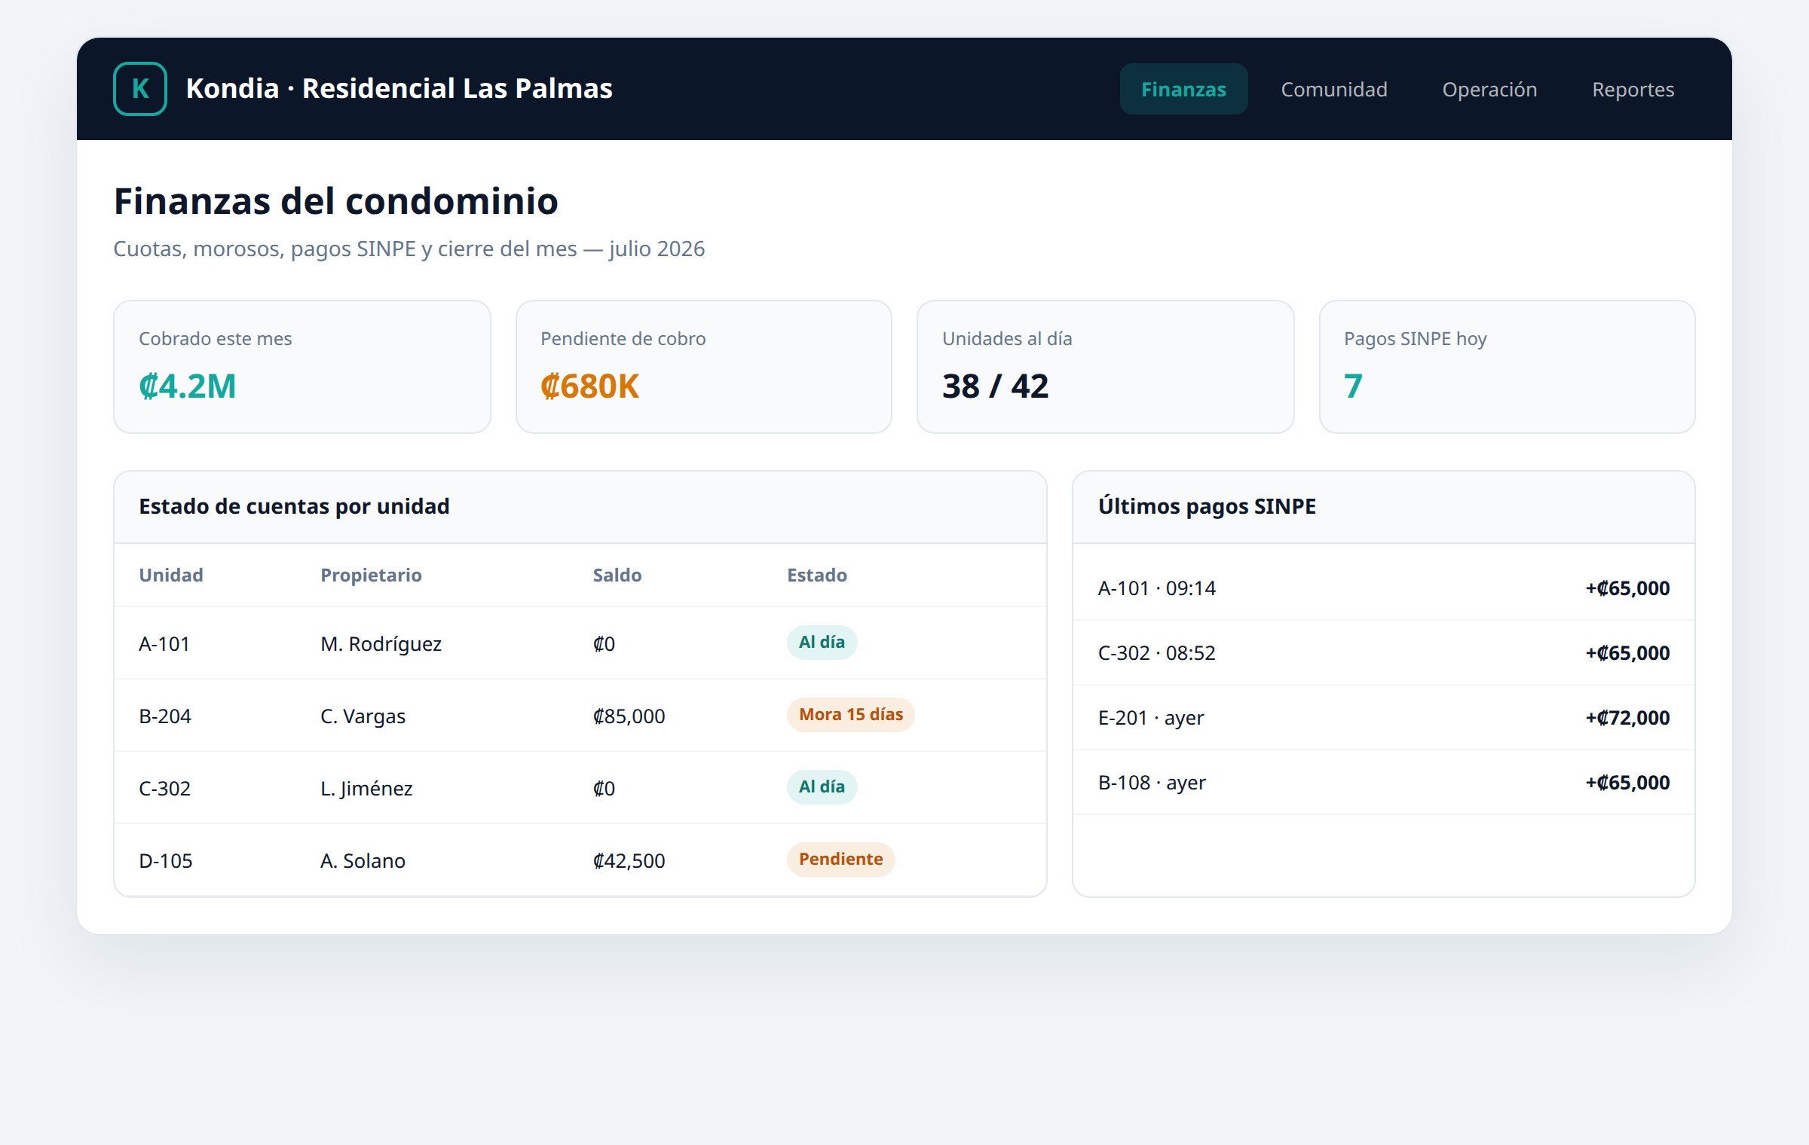Go to the Operación tab
Viewport: 1809px width, 1145px height.
(1489, 89)
